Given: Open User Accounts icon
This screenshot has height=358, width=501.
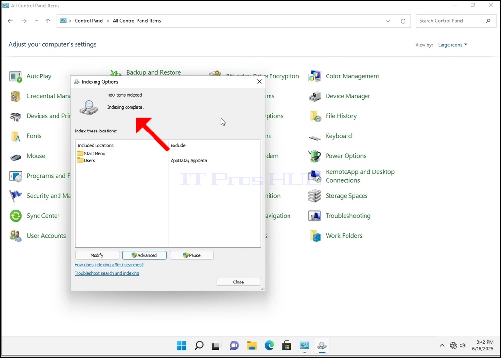Looking at the screenshot, I should 15,236.
